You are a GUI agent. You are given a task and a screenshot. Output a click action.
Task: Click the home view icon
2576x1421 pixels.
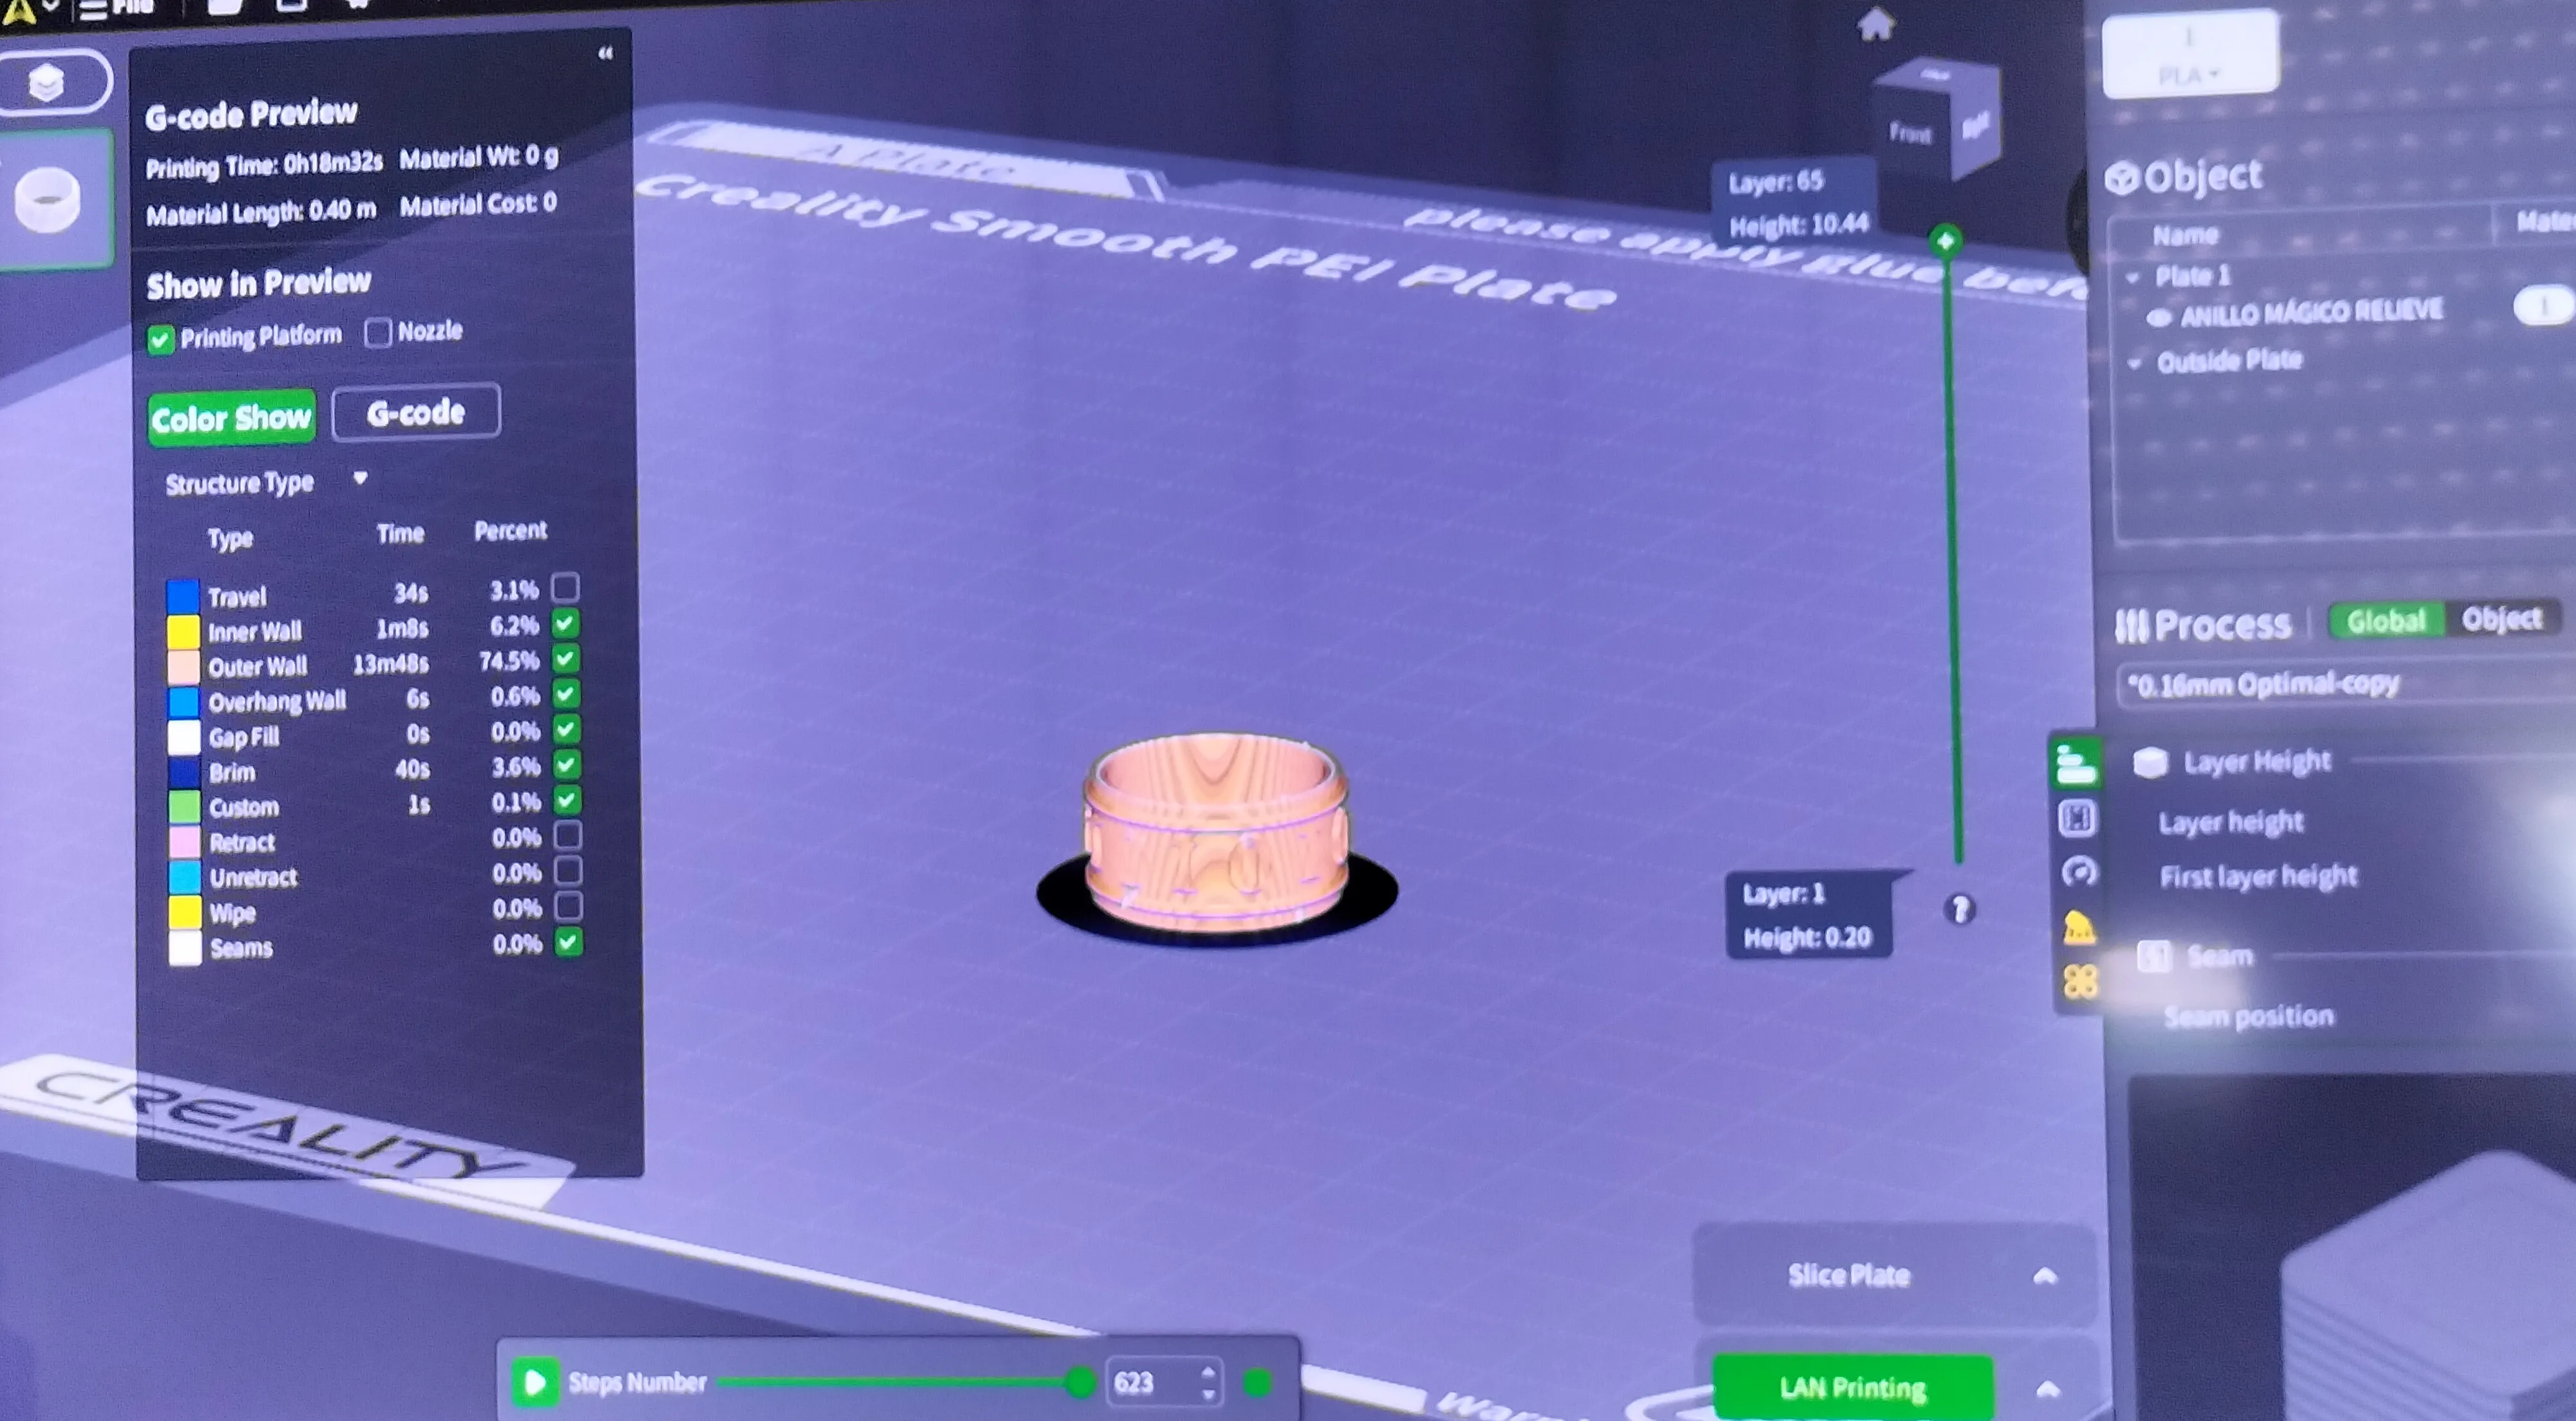[x=1875, y=24]
